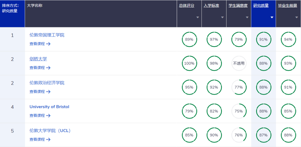Screen dimensions: 301x147
Task: Click the arrow icon in the University of Bristol row
Action: click(x=48, y=116)
